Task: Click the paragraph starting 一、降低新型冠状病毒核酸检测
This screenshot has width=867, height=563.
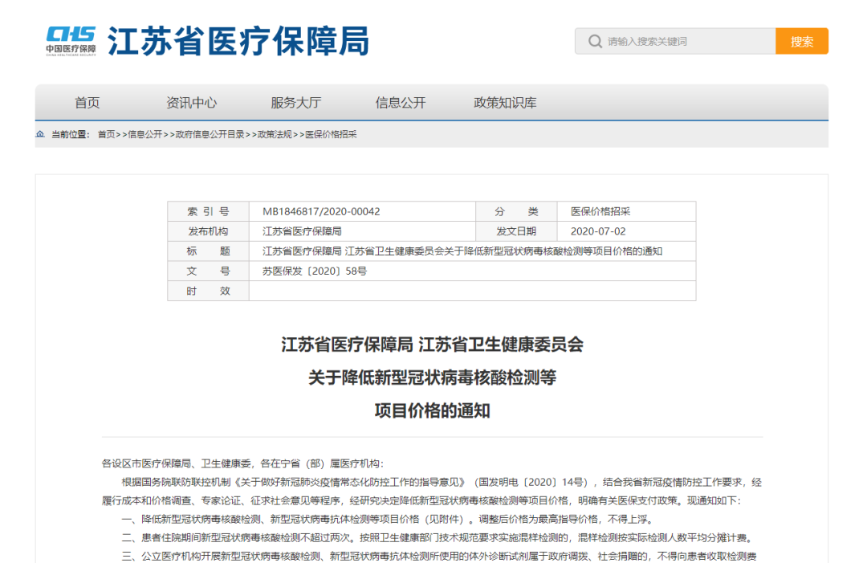Action: pyautogui.click(x=389, y=520)
